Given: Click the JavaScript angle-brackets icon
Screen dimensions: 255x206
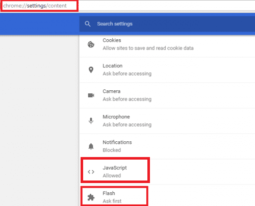Looking at the screenshot, I should pyautogui.click(x=91, y=172).
